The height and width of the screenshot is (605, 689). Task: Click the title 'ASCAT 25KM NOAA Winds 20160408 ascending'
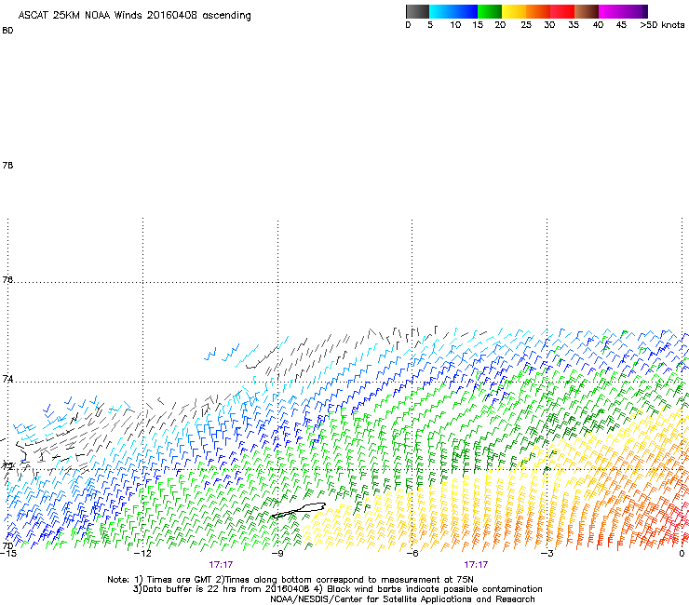point(134,16)
